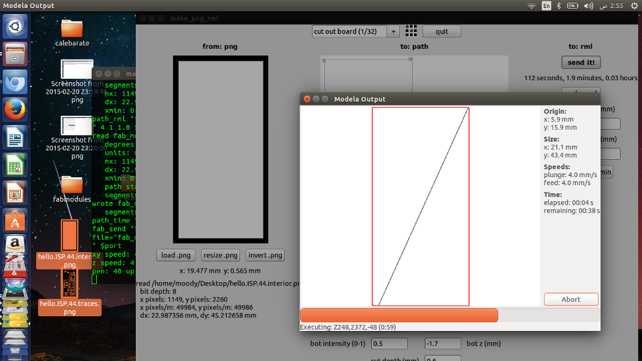Open the Amazon launcher icon
642x361 pixels.
coord(15,245)
